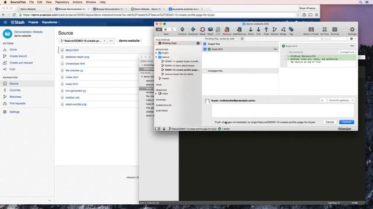Open the Actions menu in the menu bar
Image resolution: width=373 pixels, height=209 pixels.
click(x=78, y=2)
